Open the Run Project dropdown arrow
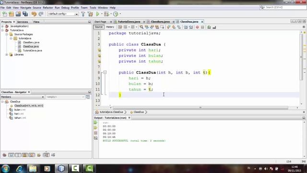Screen dimensions: 307x173 (102, 14)
